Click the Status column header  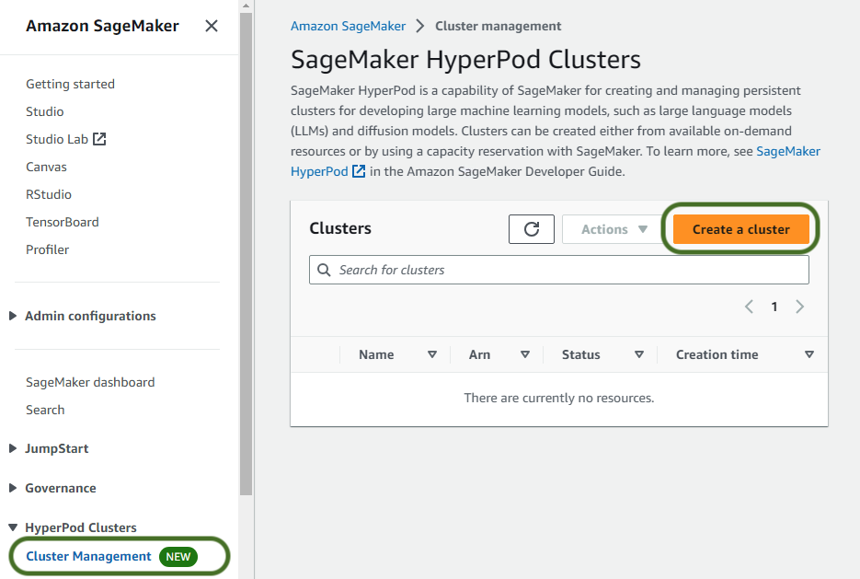tap(580, 354)
